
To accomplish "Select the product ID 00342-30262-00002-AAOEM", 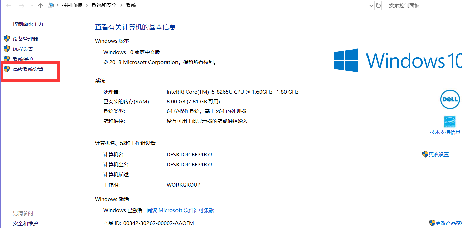I will 159,223.
